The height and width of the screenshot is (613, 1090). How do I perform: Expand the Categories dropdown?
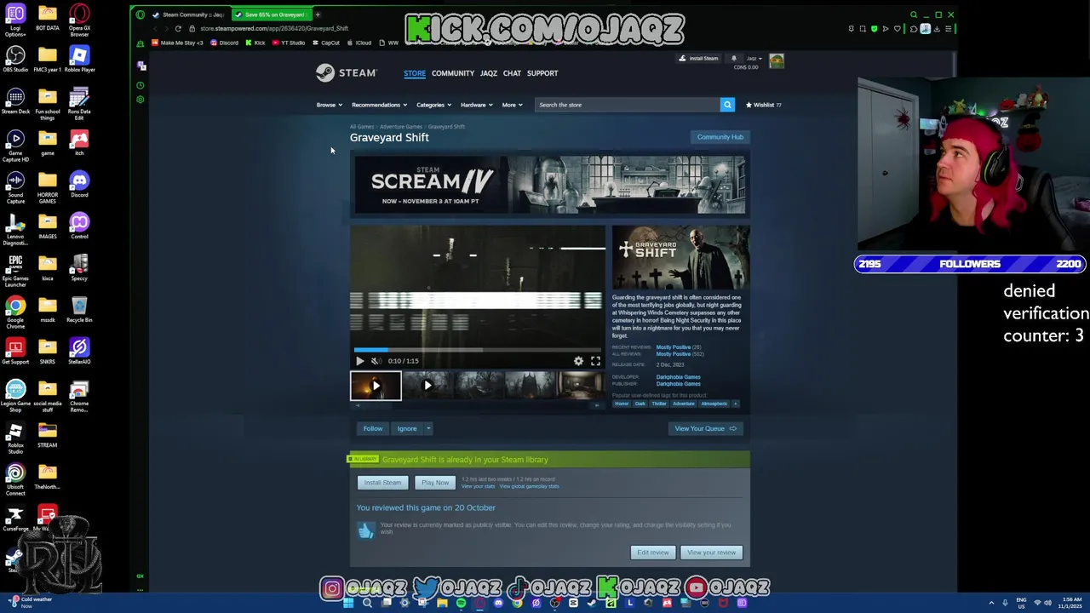click(x=433, y=105)
